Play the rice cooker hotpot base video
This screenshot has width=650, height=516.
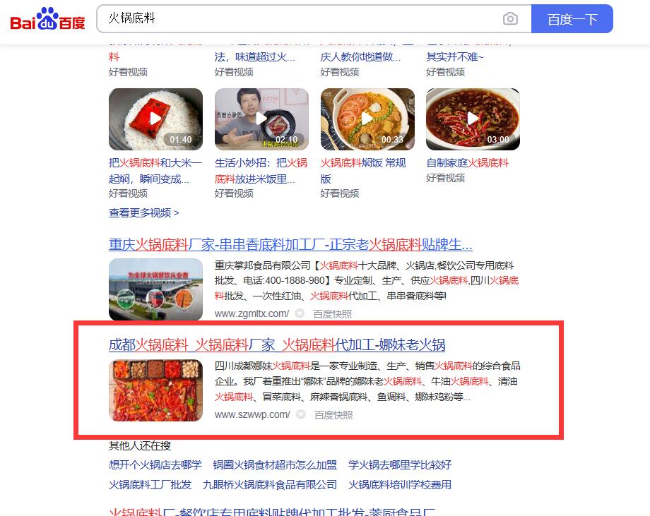pos(156,119)
